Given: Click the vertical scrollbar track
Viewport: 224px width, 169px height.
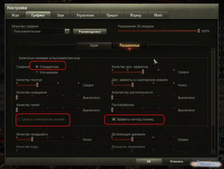Looking at the screenshot, I should click(x=213, y=101).
